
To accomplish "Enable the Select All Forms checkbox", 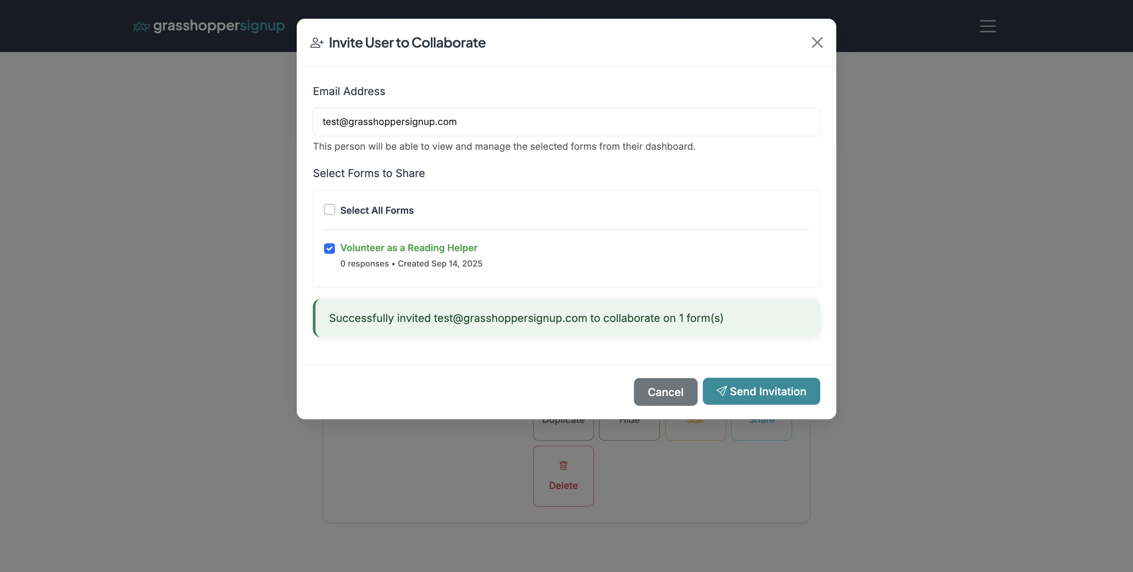I will click(x=329, y=210).
